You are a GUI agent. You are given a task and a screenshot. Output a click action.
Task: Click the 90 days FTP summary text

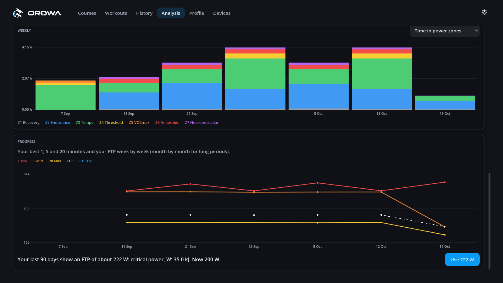pos(119,259)
